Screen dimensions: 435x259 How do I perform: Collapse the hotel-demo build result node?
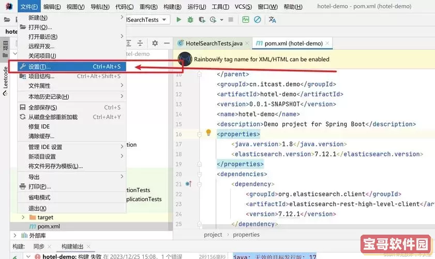point(28,256)
